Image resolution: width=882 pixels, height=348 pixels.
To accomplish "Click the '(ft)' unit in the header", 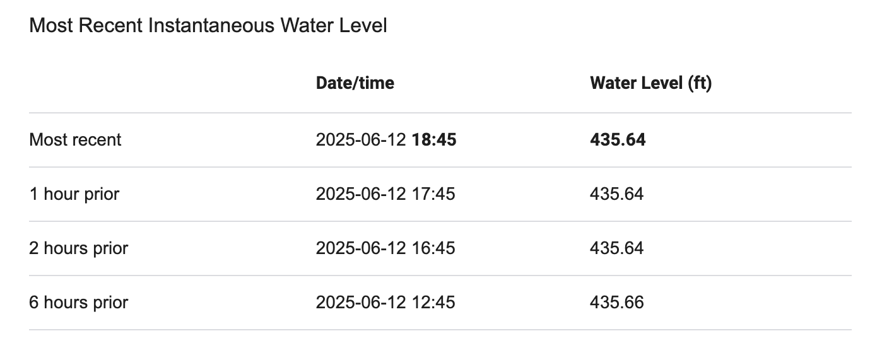I will point(699,83).
